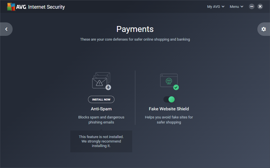Click the Fake Website Shield title text
The height and width of the screenshot is (168, 270).
tap(169, 109)
